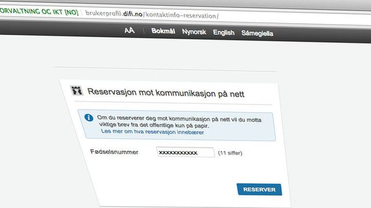
Task: Switch language to Nynorsk
Action: pyautogui.click(x=194, y=32)
